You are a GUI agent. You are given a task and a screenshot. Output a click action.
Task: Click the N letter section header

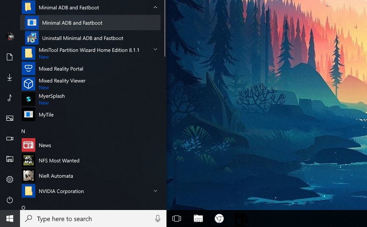point(23,131)
